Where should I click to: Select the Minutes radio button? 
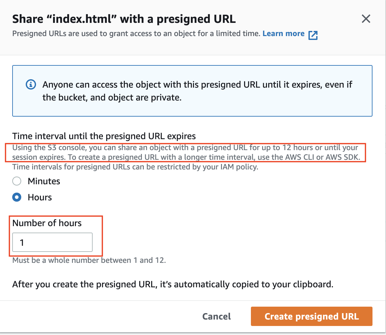16,181
